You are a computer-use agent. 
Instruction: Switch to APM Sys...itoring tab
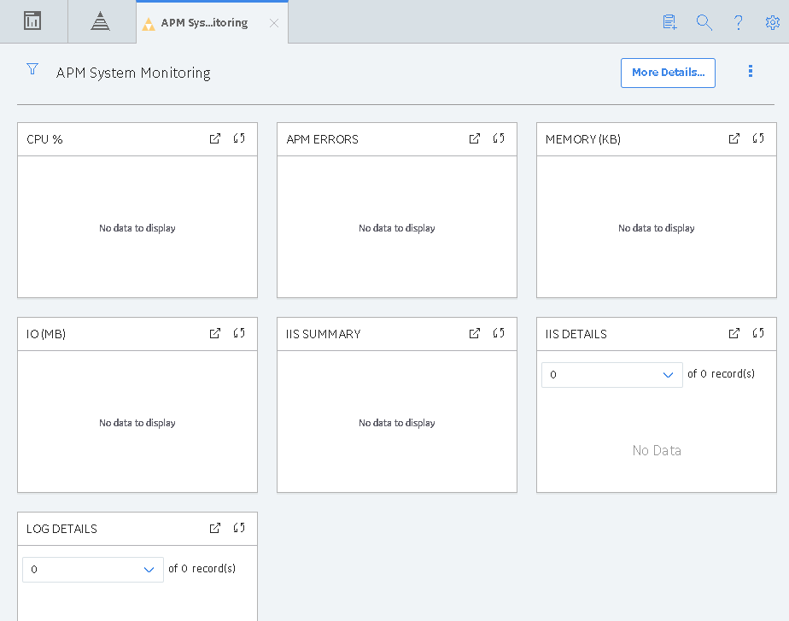pos(204,23)
